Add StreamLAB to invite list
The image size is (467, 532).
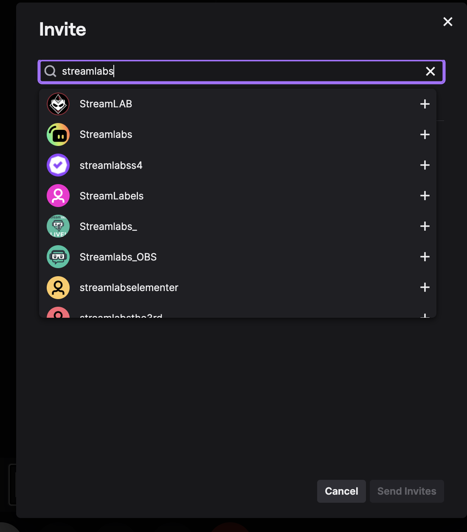[425, 104]
